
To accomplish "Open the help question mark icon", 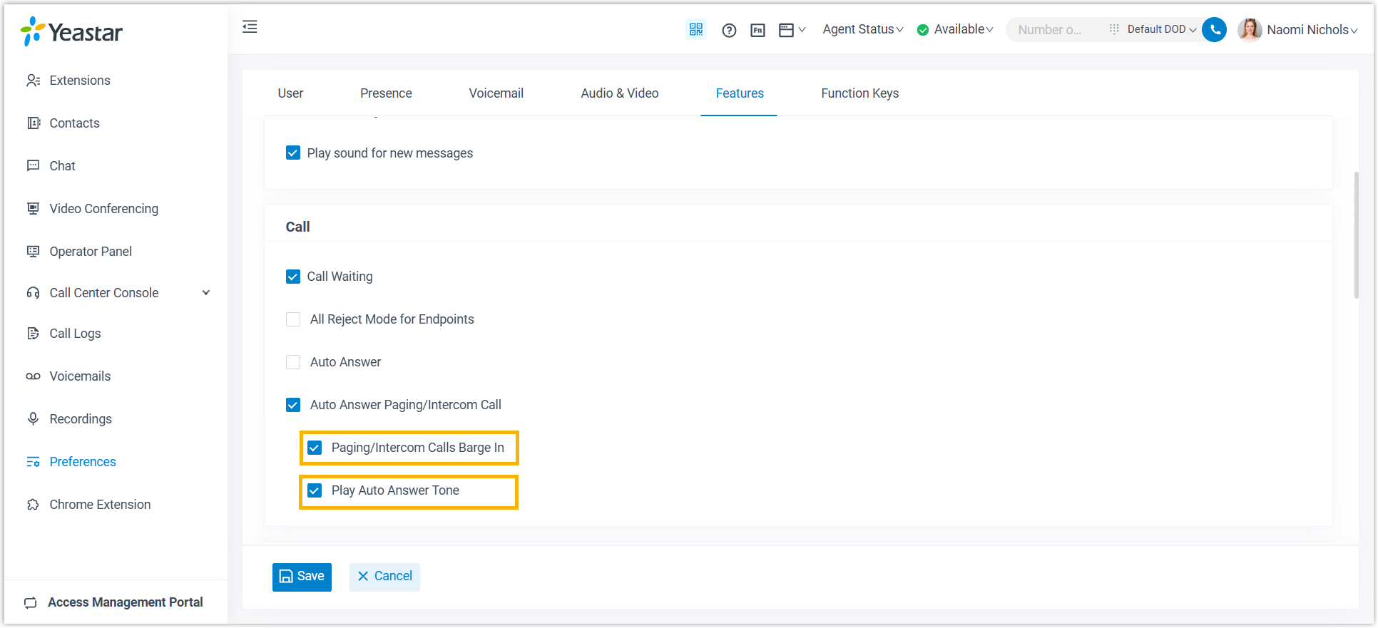I will (728, 30).
